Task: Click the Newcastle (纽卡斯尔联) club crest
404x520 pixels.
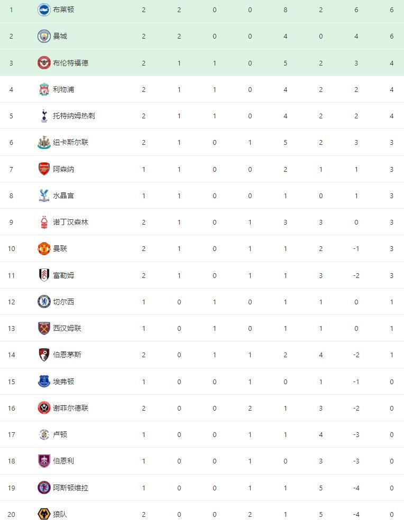Action: click(44, 142)
